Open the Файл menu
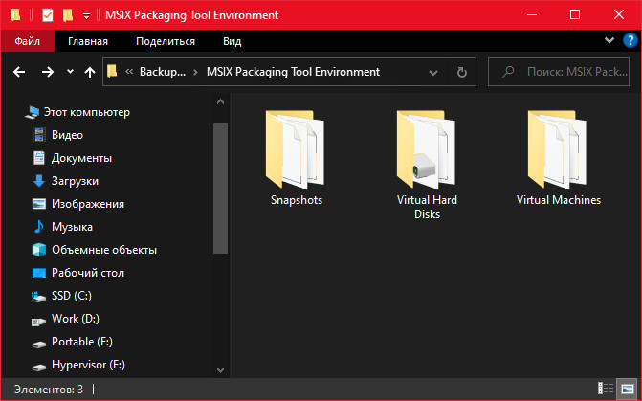 tap(28, 41)
